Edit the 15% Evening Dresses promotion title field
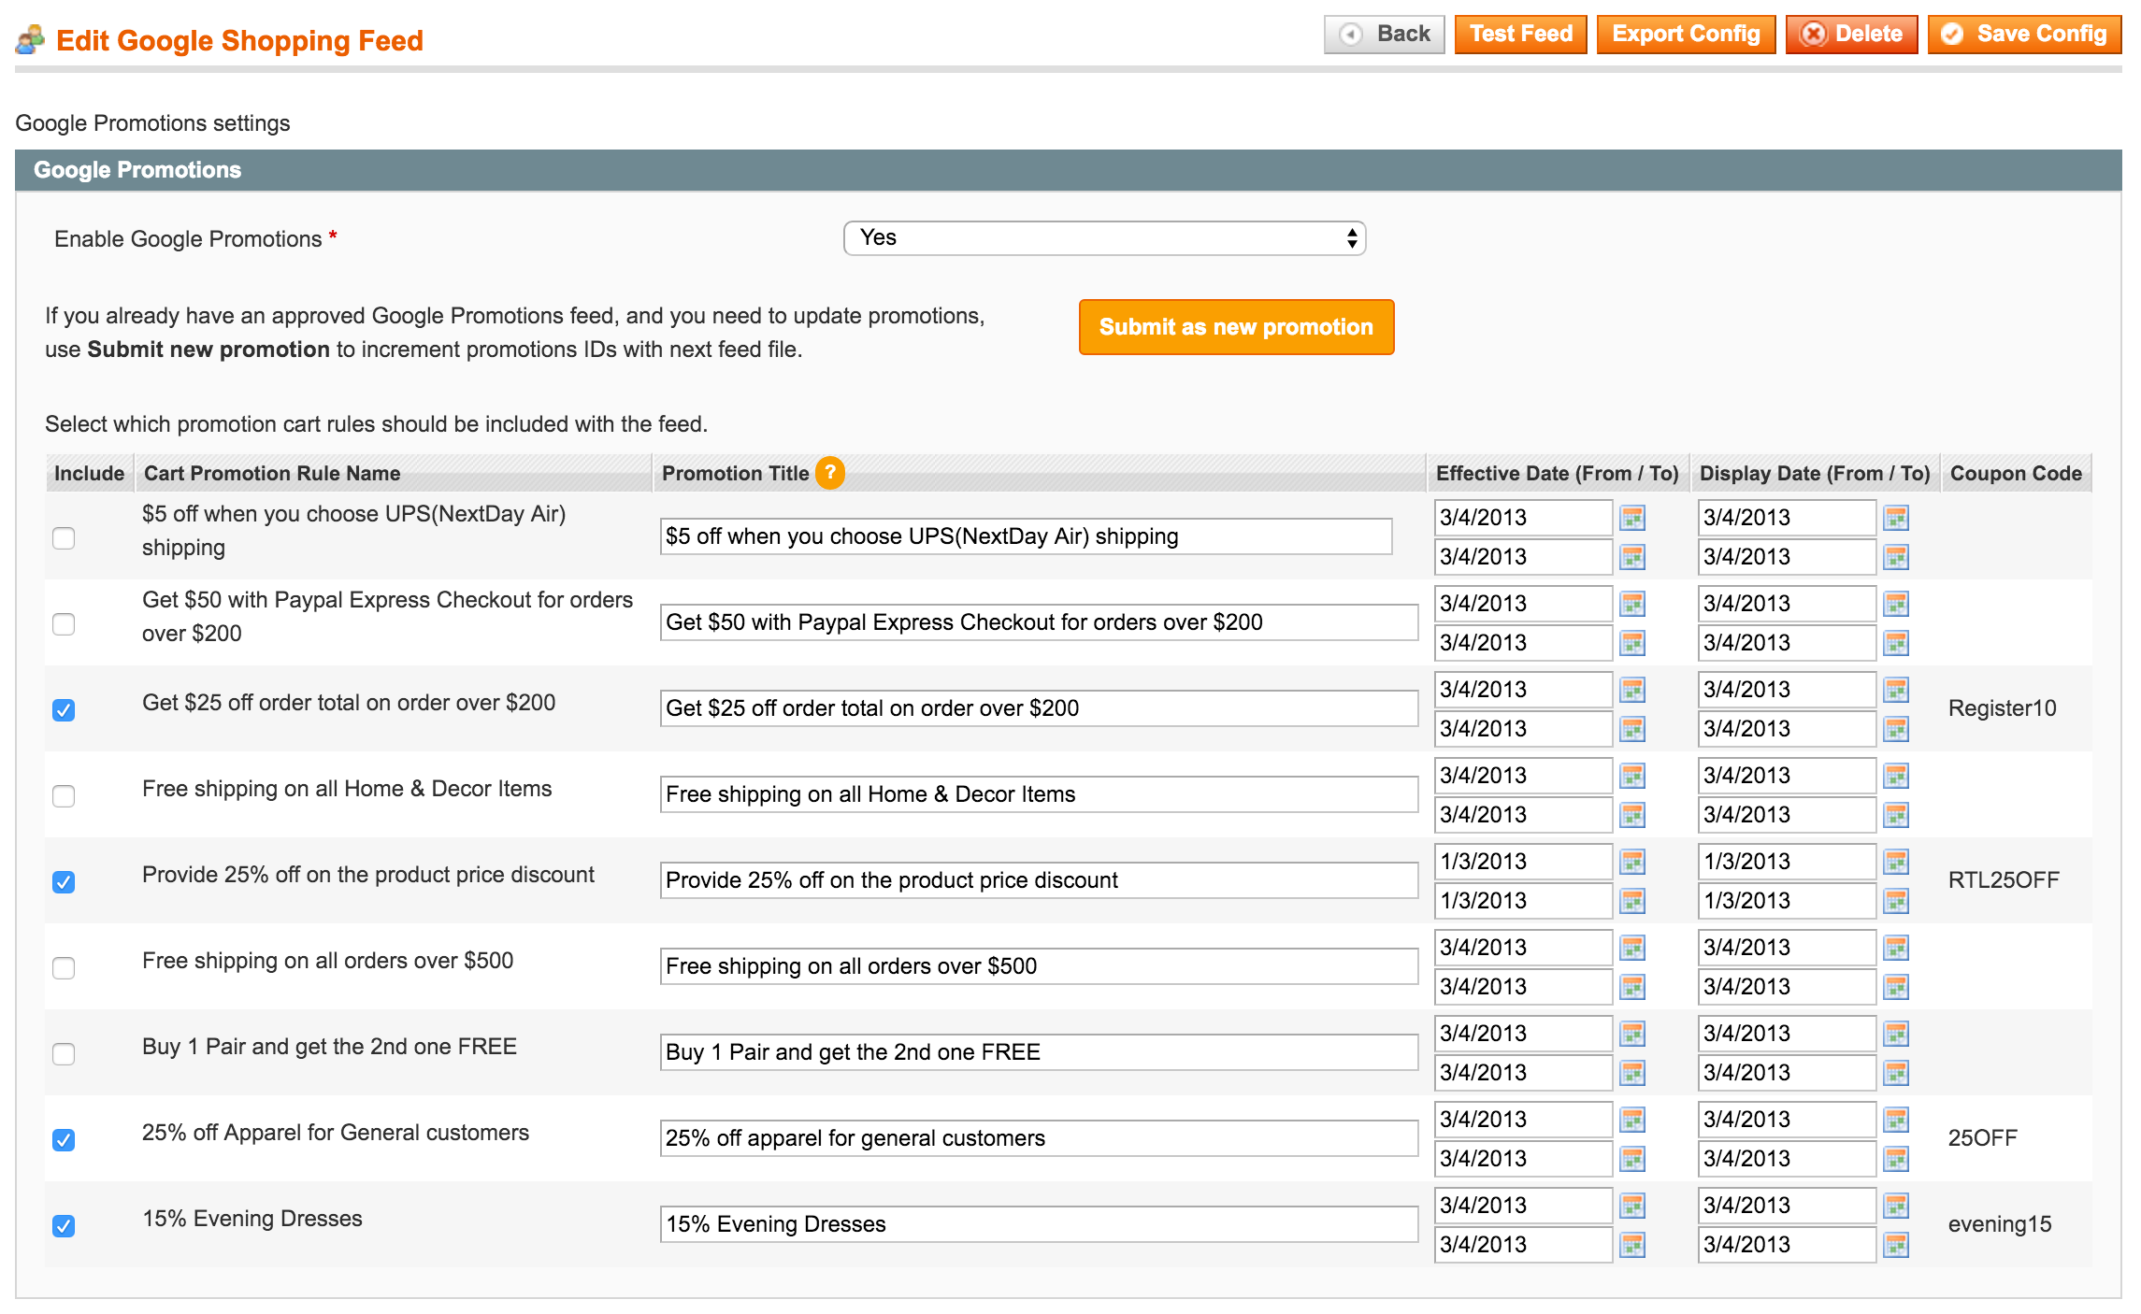Image resolution: width=2141 pixels, height=1314 pixels. point(1039,1224)
